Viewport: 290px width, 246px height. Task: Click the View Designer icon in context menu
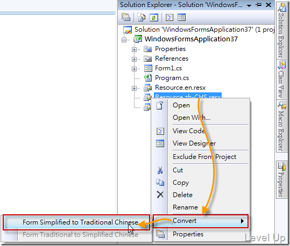pos(160,143)
